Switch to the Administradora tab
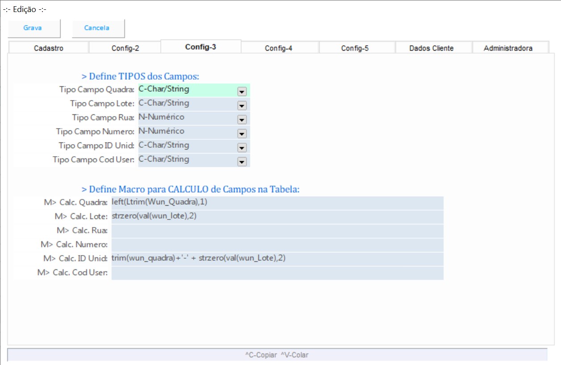This screenshot has height=365, width=561. (x=508, y=48)
